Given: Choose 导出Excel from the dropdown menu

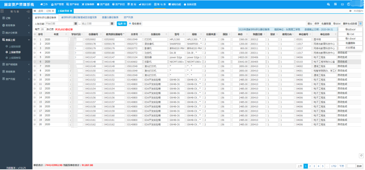Looking at the screenshot, I should coord(350,29).
